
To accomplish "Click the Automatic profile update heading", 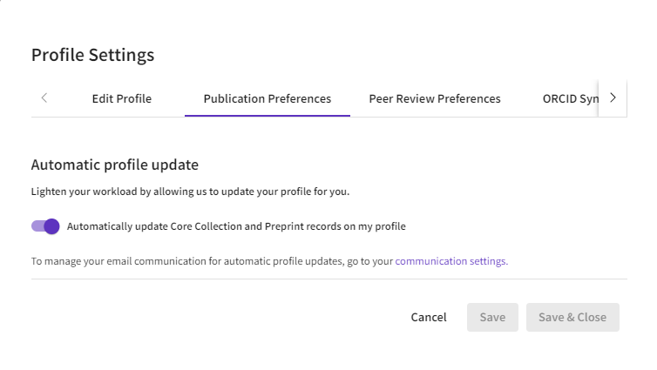I will pos(115,164).
